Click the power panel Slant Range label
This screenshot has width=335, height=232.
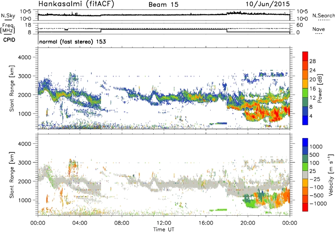coord(12,88)
